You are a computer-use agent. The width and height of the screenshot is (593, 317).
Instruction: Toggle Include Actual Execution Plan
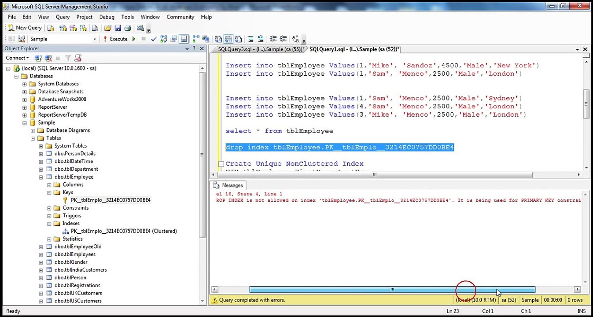(x=196, y=39)
